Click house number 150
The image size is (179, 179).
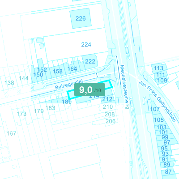(38, 75)
